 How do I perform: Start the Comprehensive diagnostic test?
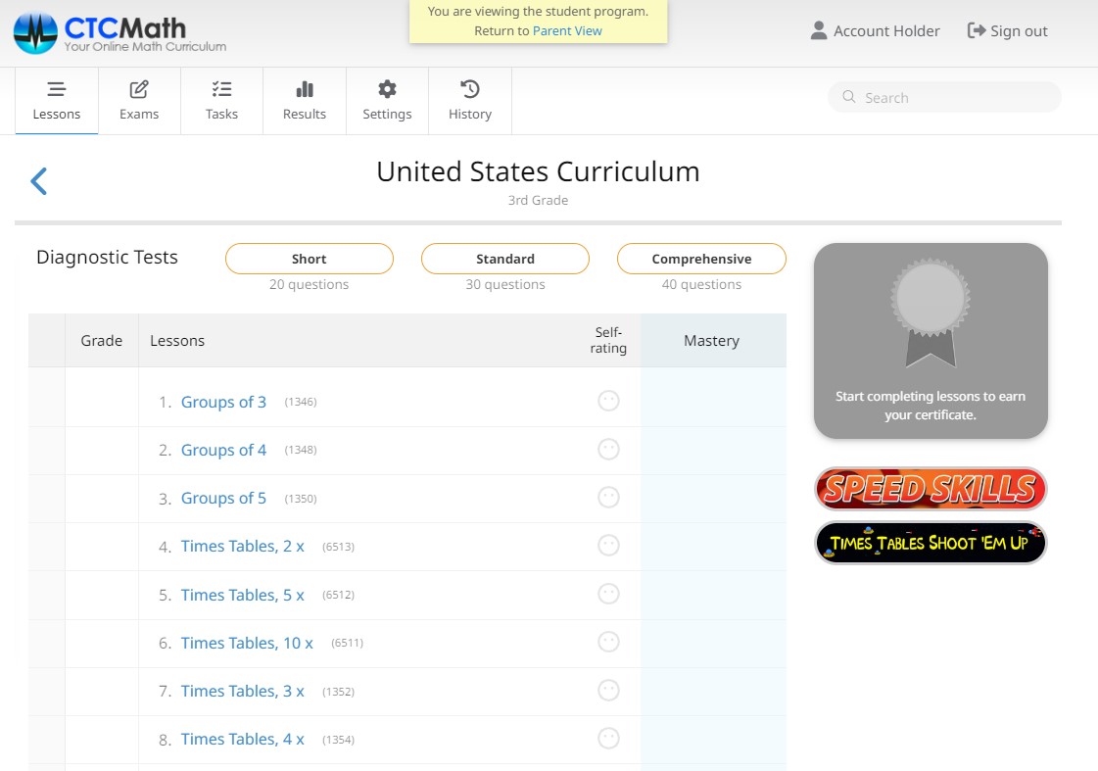[701, 259]
